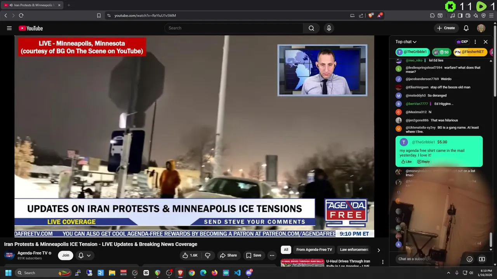Bookmark this page in address bar
Viewport: 497px width, 279px height.
tap(99, 15)
